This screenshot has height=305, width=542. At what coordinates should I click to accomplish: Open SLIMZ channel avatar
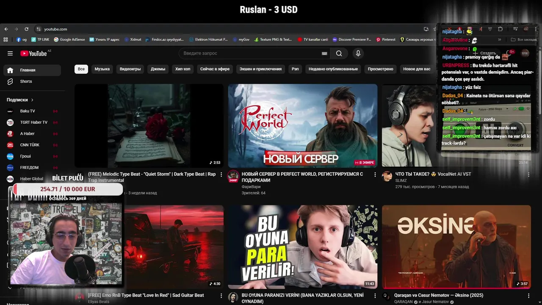pyautogui.click(x=387, y=176)
